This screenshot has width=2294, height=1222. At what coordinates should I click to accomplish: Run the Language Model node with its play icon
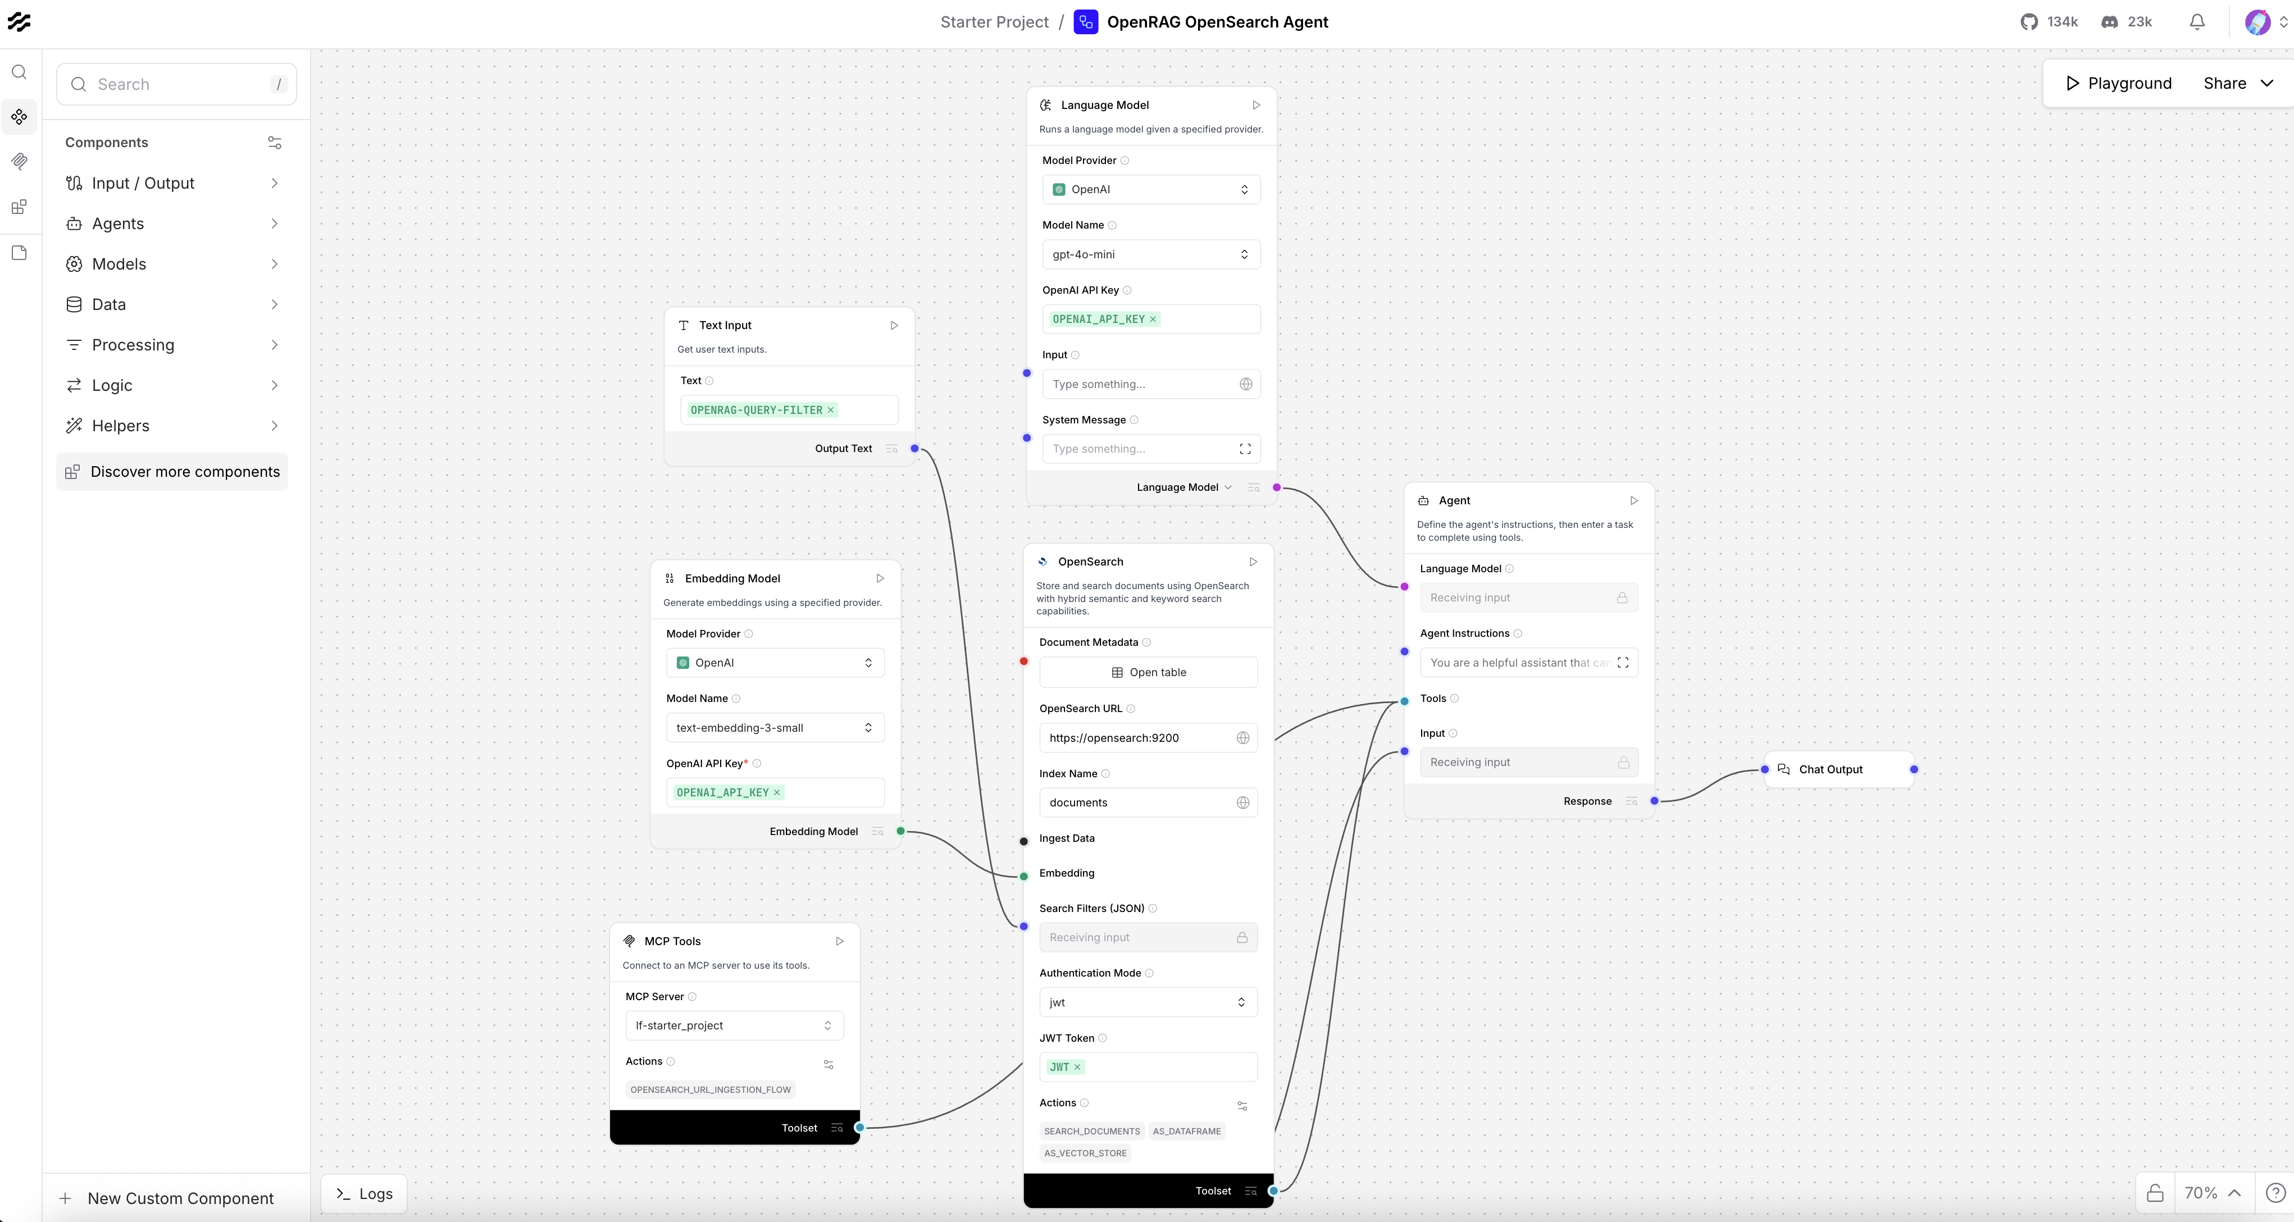1255,105
